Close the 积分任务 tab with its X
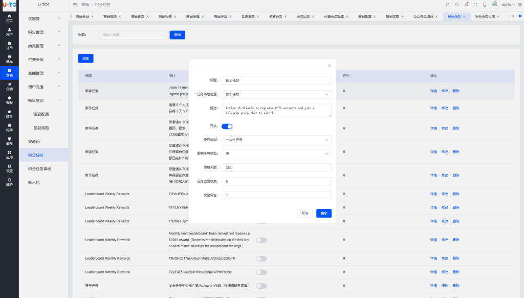This screenshot has width=524, height=298. (464, 16)
